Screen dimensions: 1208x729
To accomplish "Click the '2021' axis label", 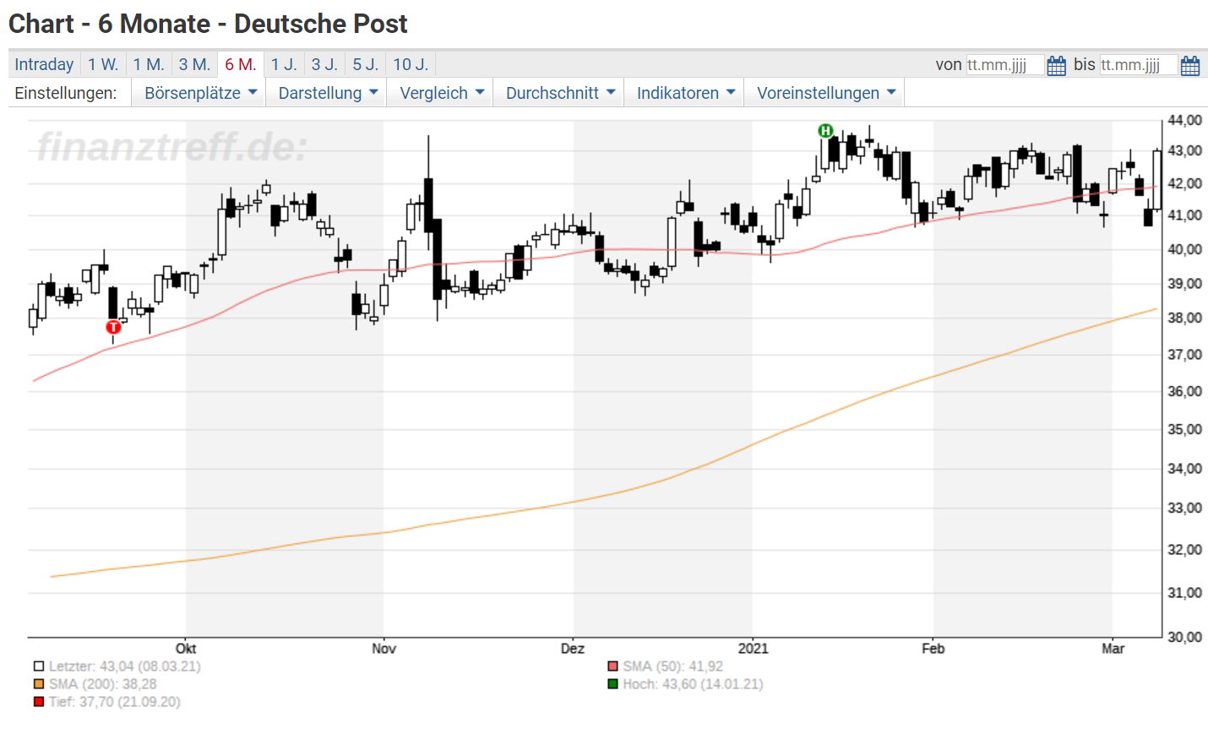I will tap(754, 649).
